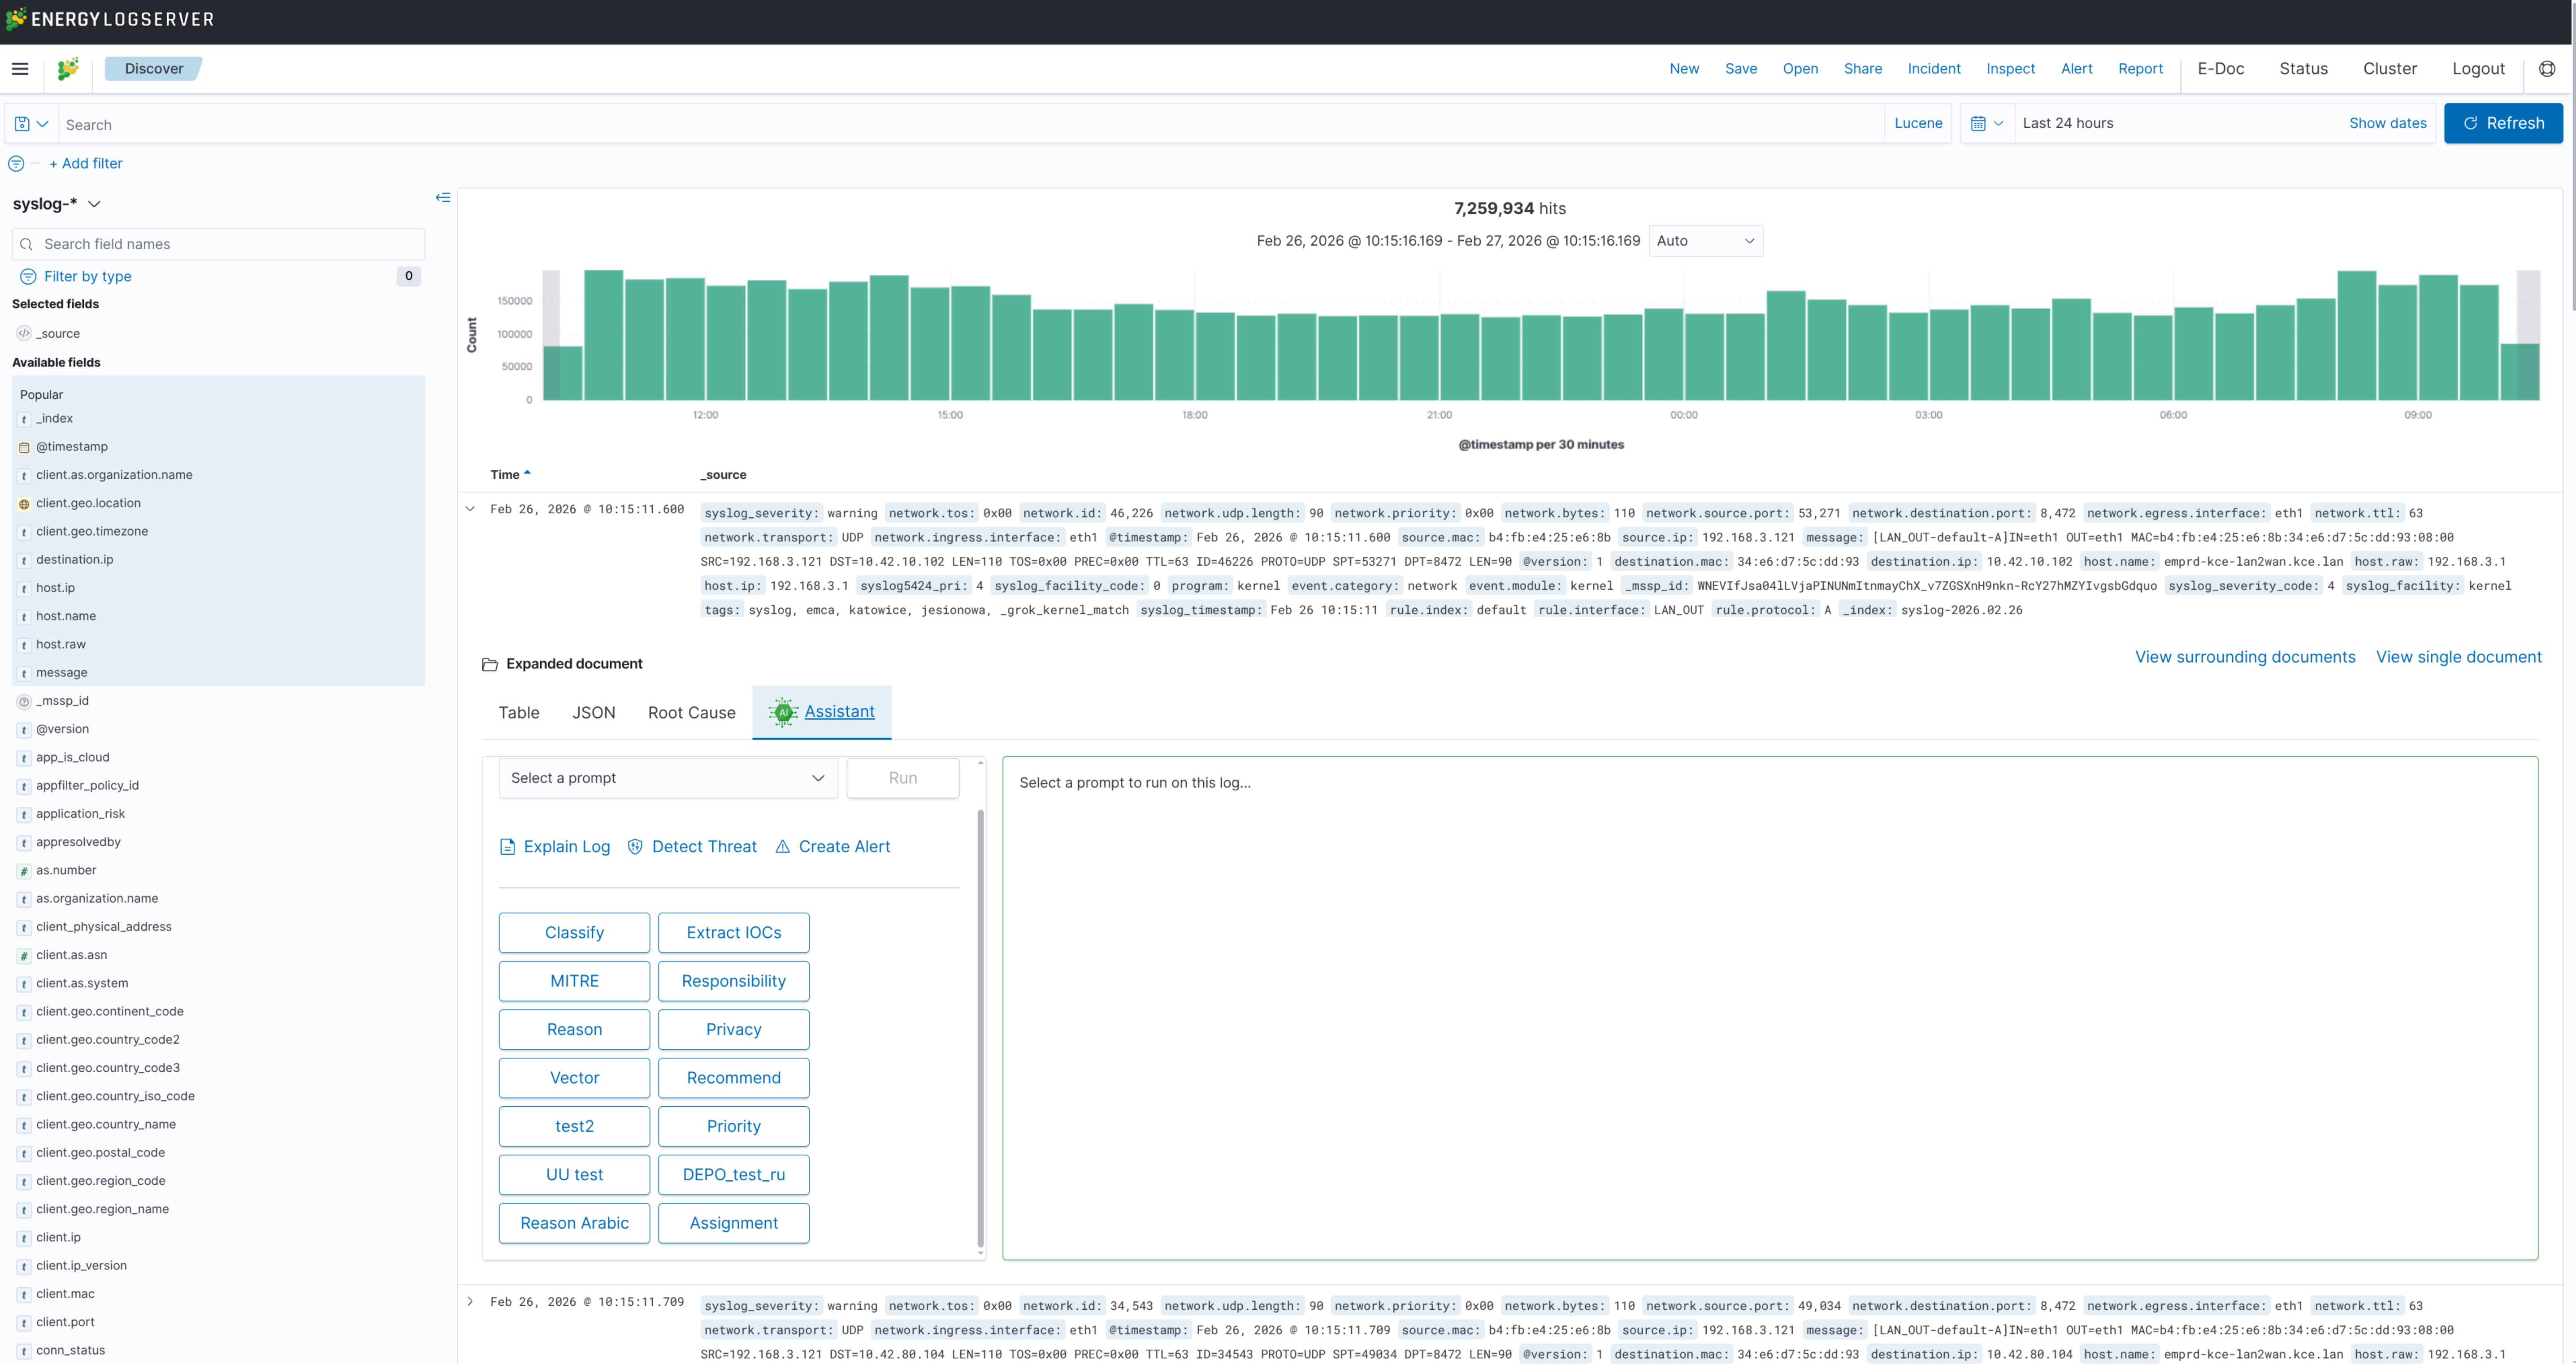Click Share in the top menu
The image size is (2576, 1364).
[1863, 69]
